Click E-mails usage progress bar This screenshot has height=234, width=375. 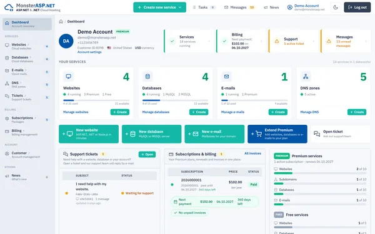[x=254, y=100]
